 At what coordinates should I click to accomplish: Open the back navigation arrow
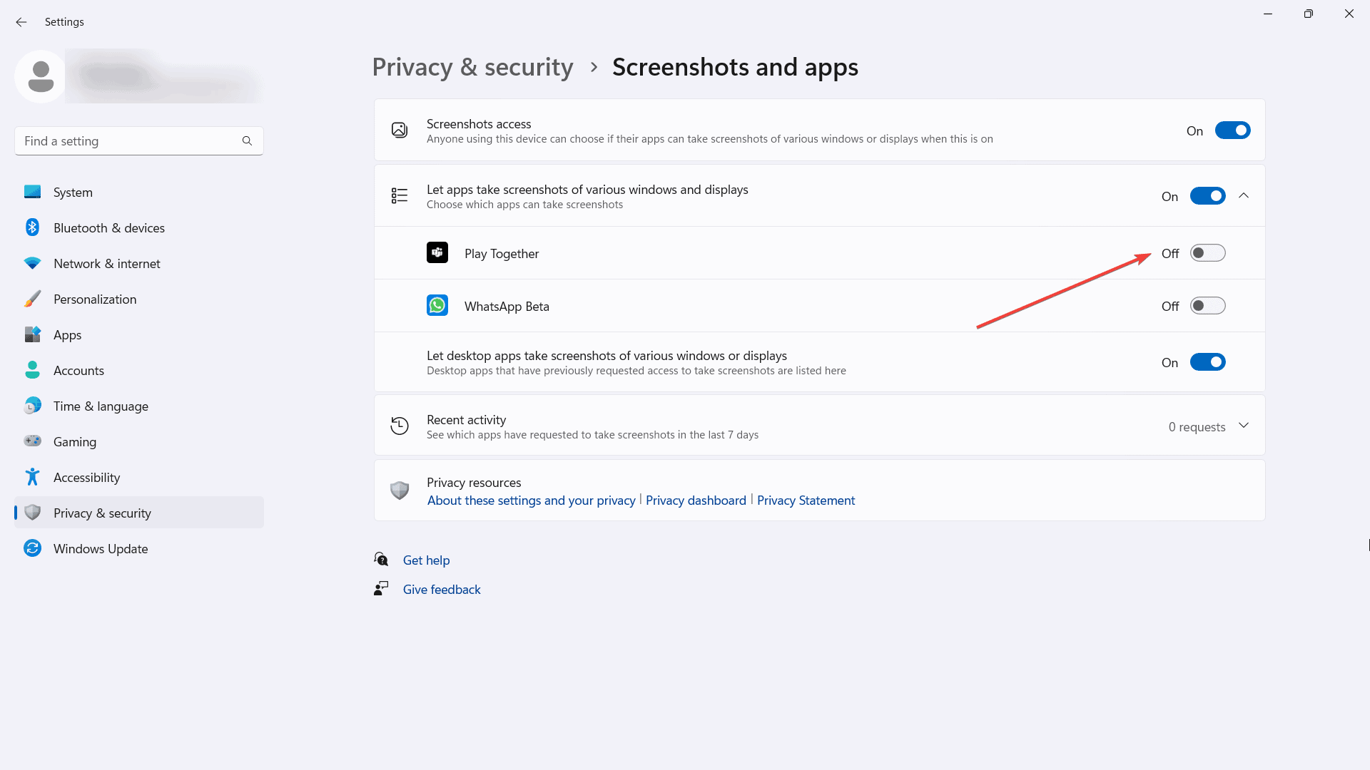pos(21,21)
